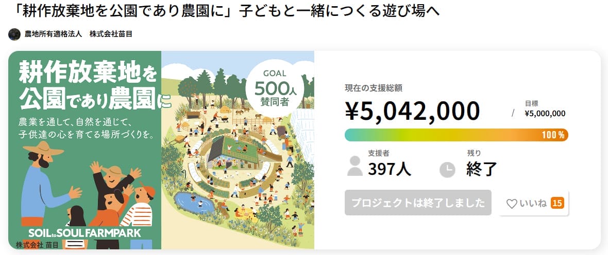This screenshot has height=255, width=608.
Task: Click the heart icon in the いいね button
Action: (511, 204)
